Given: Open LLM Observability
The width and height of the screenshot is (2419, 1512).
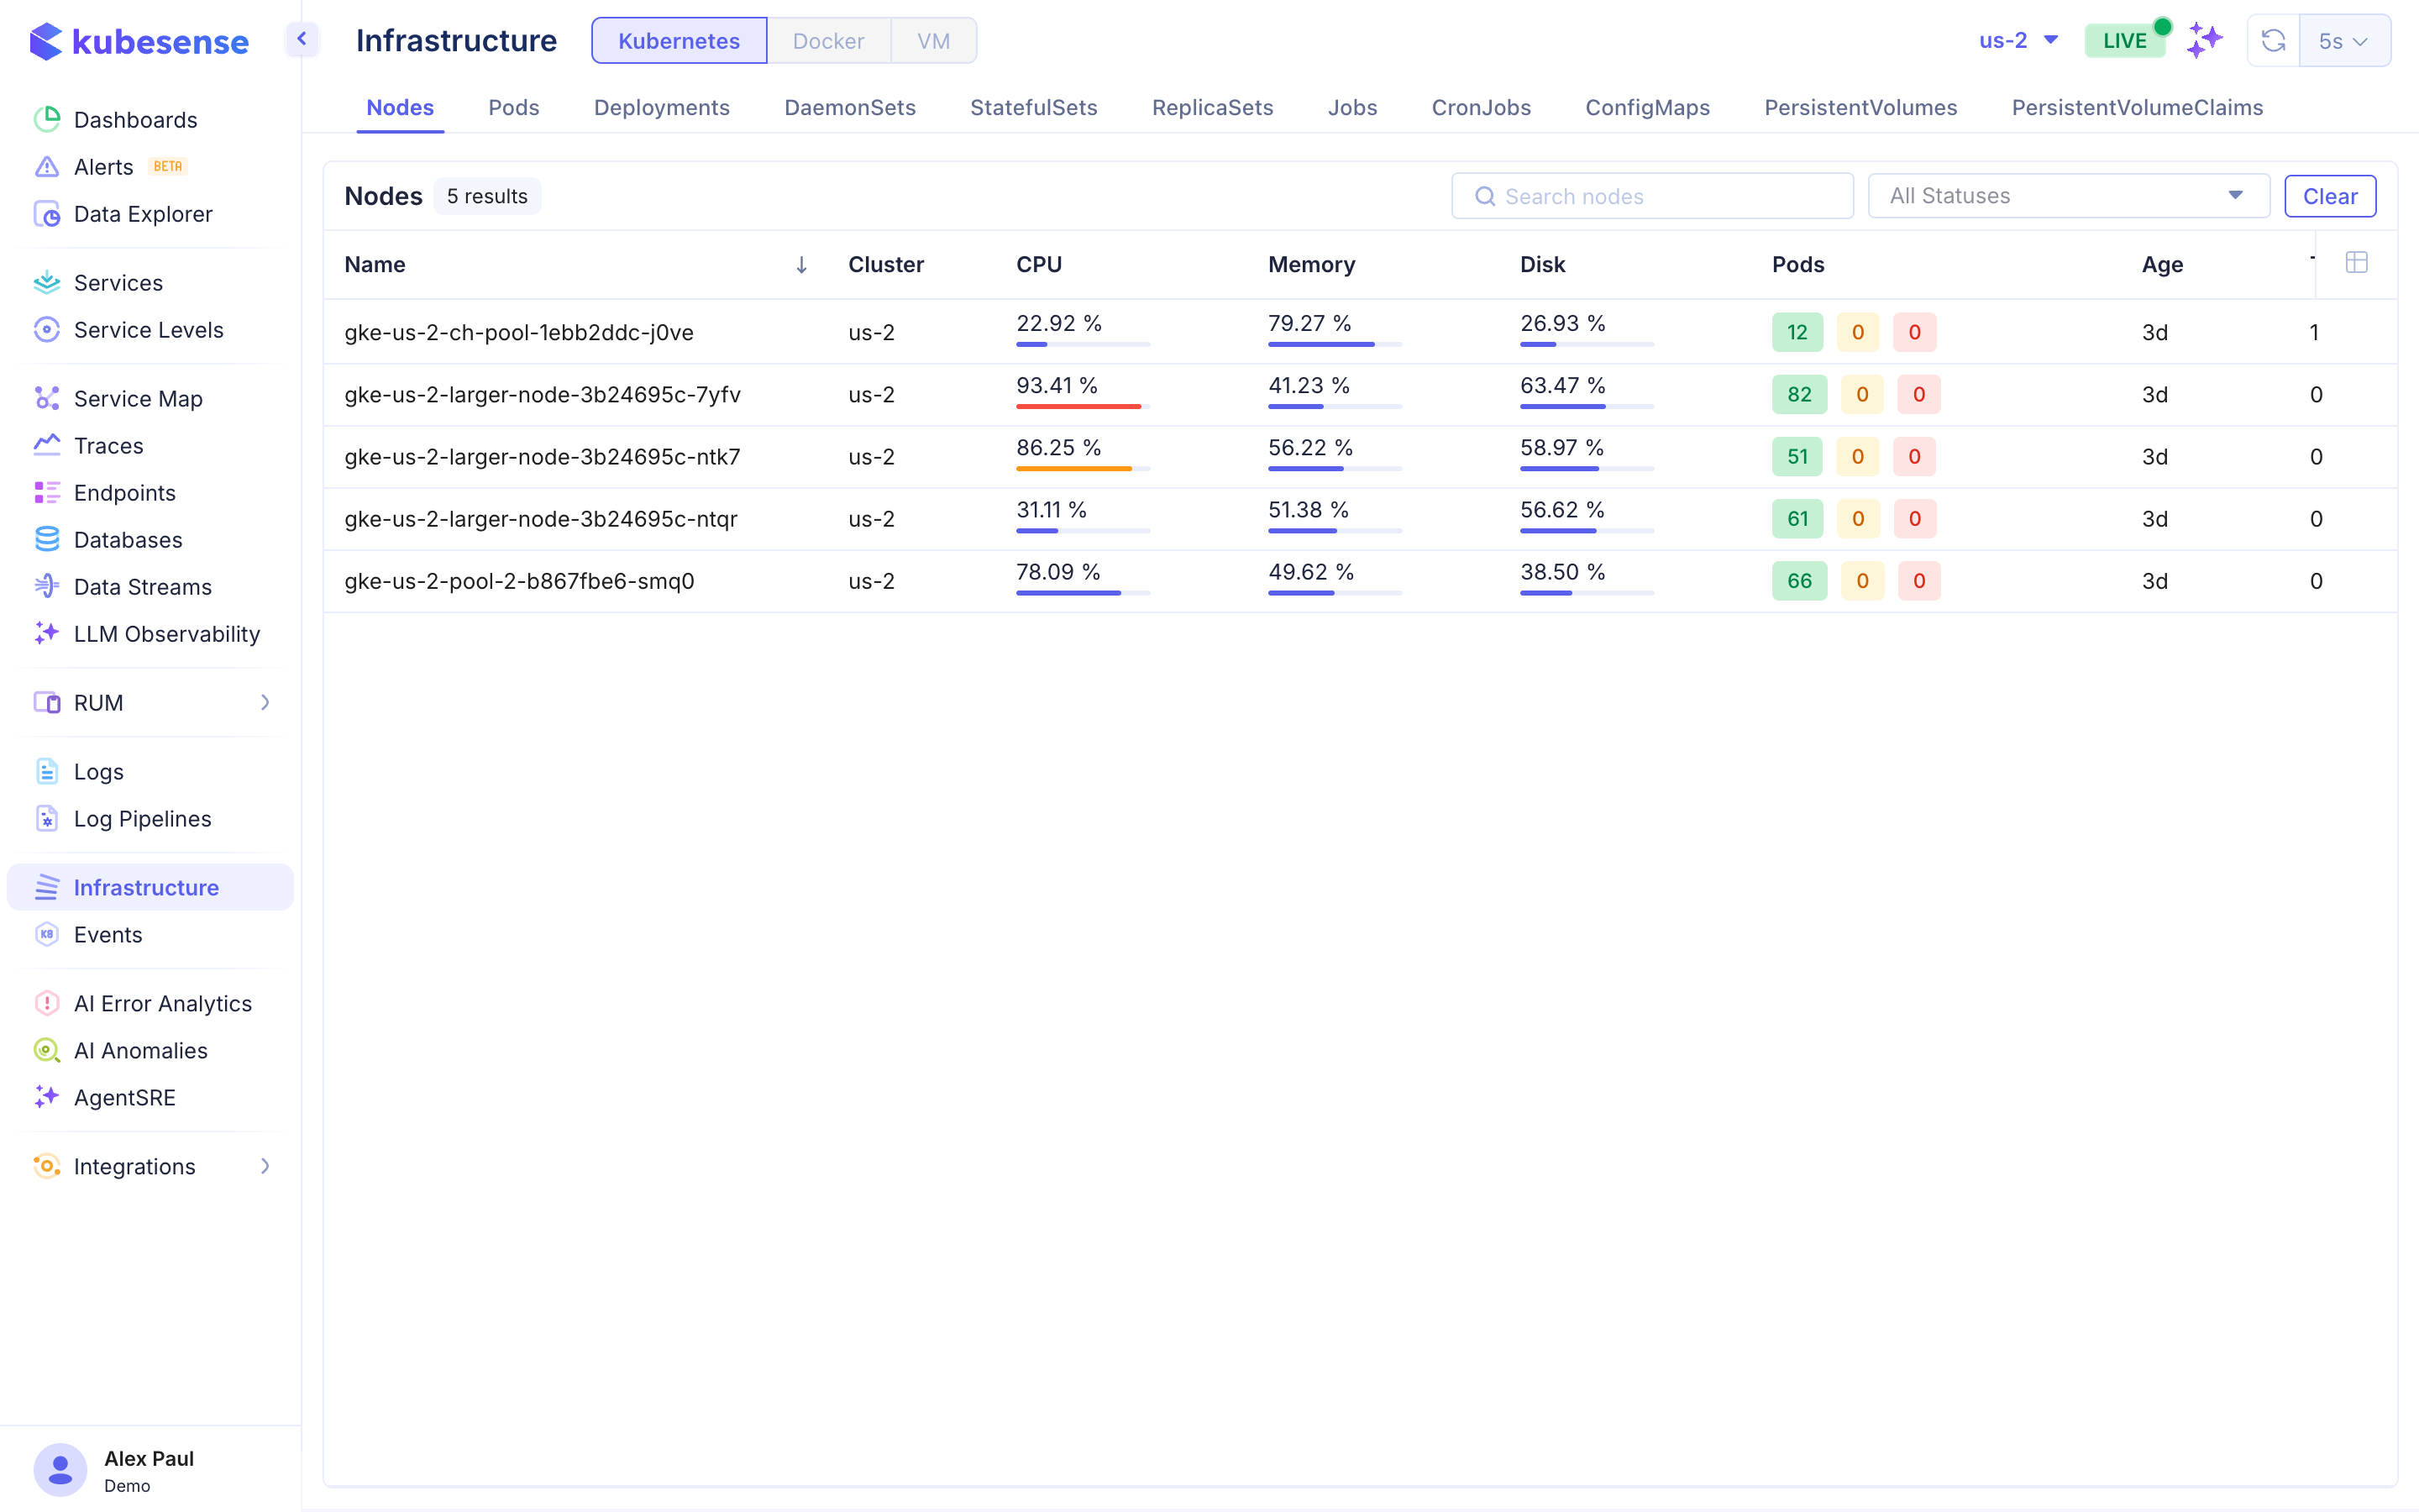Looking at the screenshot, I should click(x=166, y=634).
